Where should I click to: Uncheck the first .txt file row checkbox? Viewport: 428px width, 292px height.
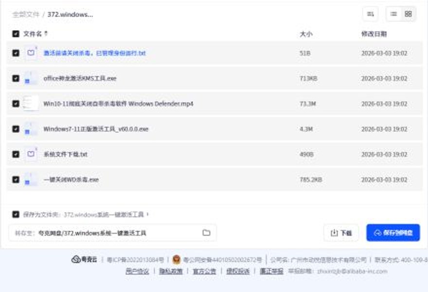click(16, 53)
